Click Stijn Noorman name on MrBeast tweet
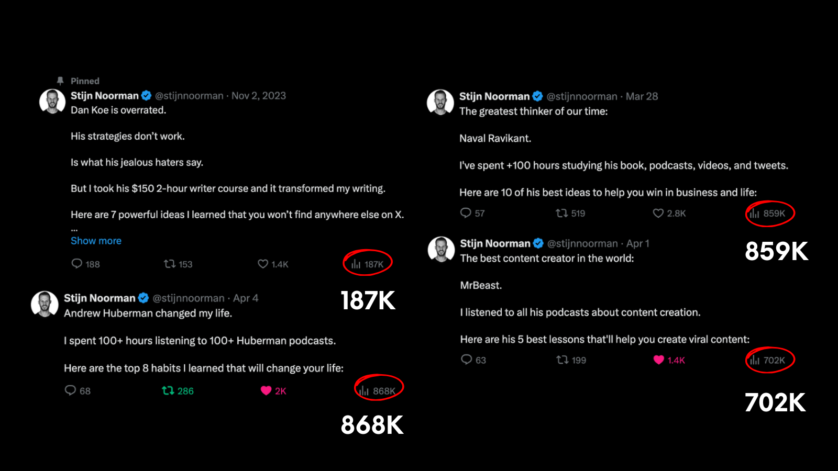The height and width of the screenshot is (471, 838). tap(495, 243)
